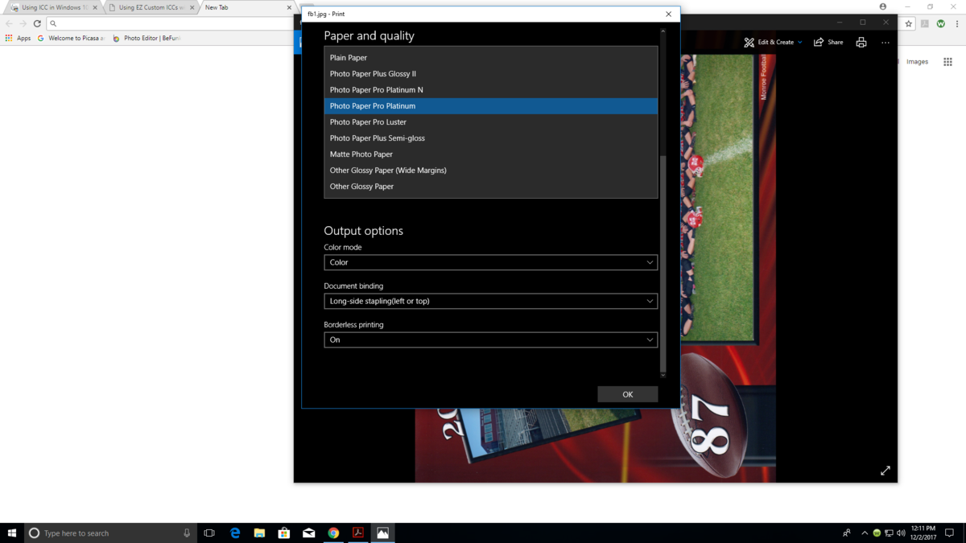Open the Share option in Photos
Image resolution: width=966 pixels, height=543 pixels.
coord(828,43)
